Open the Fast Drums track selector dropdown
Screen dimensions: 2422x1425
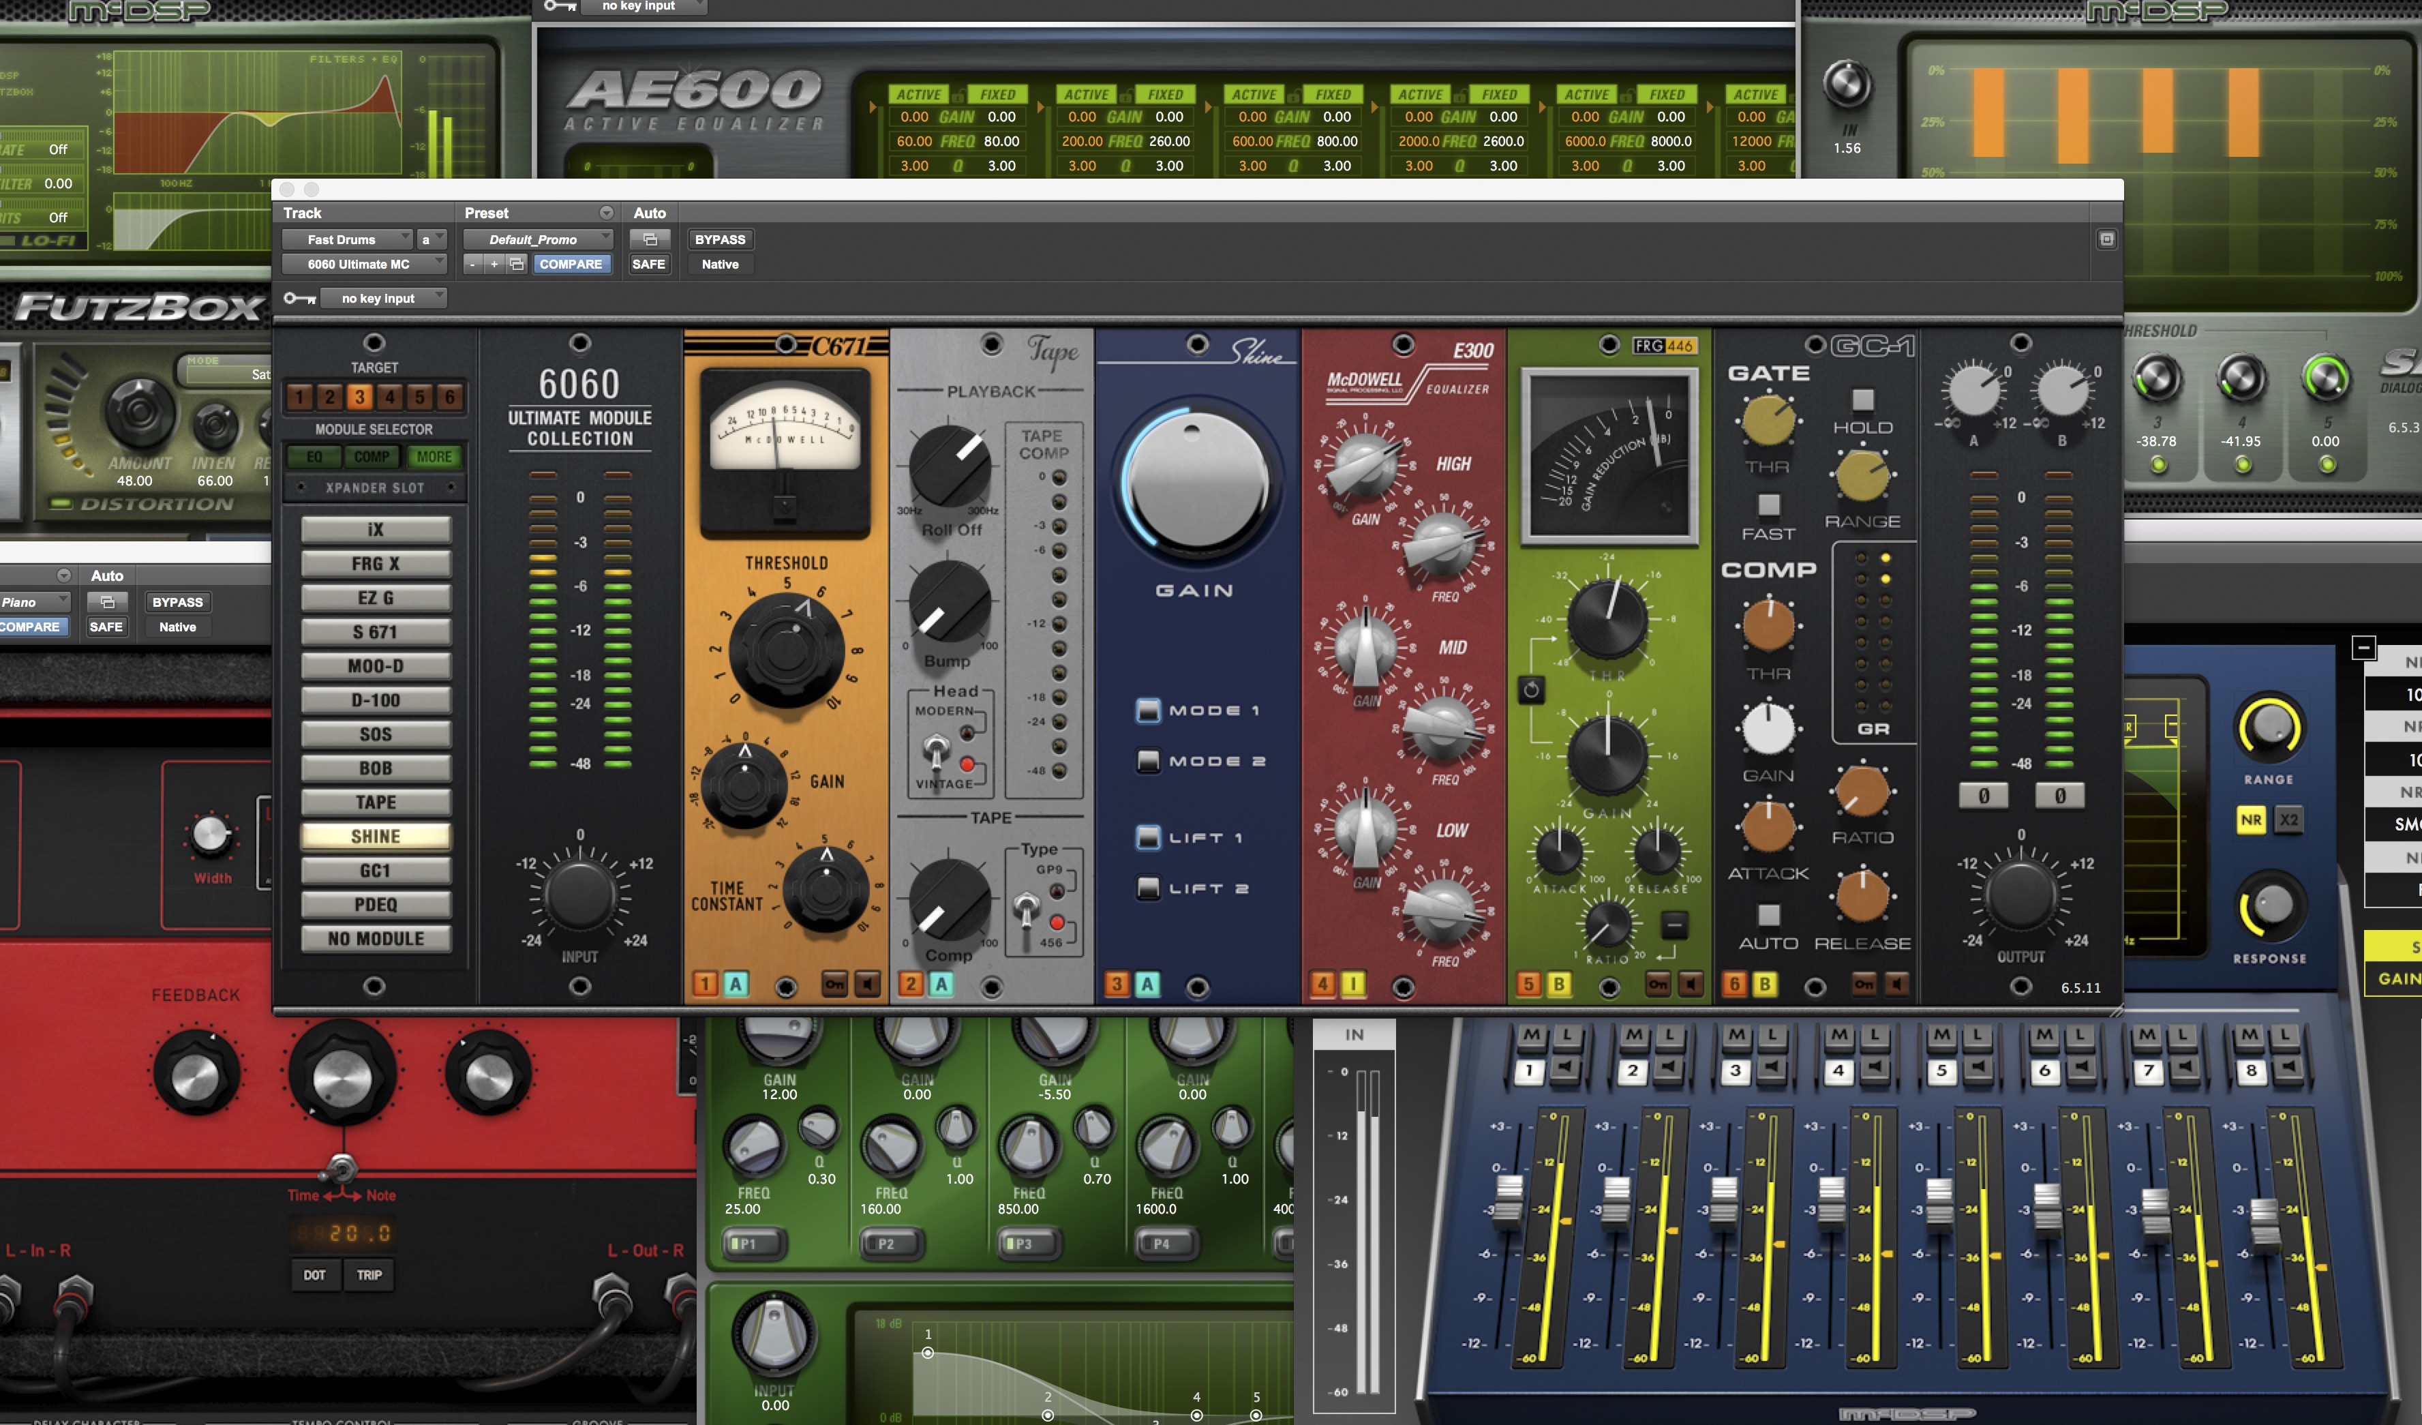click(x=347, y=239)
